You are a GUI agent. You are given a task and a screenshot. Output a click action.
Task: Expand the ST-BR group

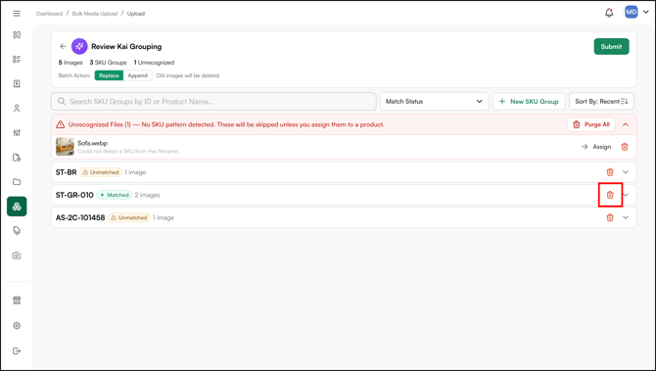coord(626,172)
